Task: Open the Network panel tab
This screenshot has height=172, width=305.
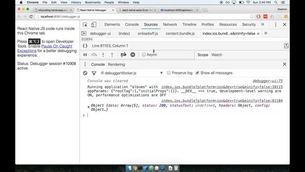Action: pos(170,24)
